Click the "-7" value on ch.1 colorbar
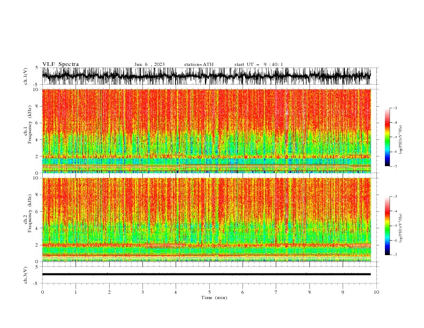This screenshot has width=424, height=328. click(x=395, y=166)
